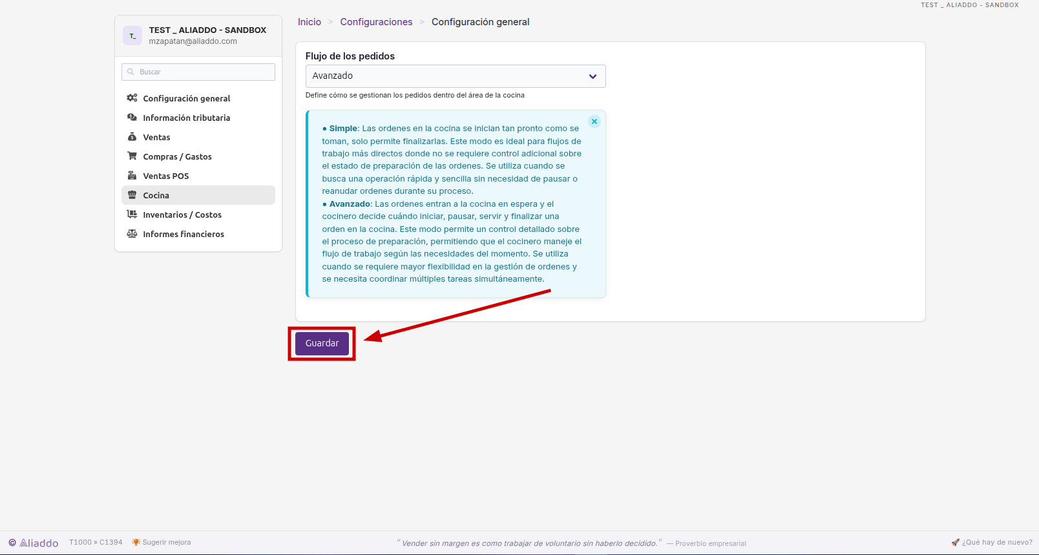Click the Informes financieros scale icon

pyautogui.click(x=132, y=234)
